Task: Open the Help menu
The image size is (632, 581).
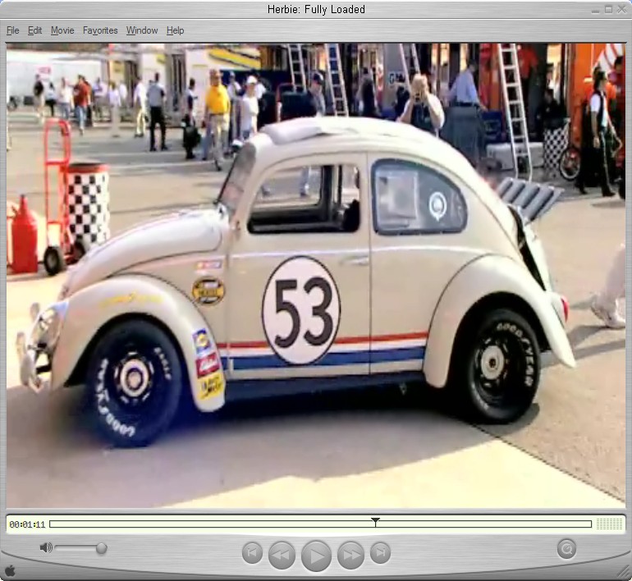Action: [176, 30]
